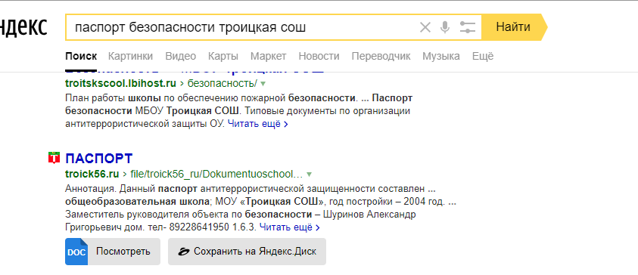Save document via Сохранить на Яндекс.Диск
This screenshot has width=638, height=275.
[x=247, y=252]
